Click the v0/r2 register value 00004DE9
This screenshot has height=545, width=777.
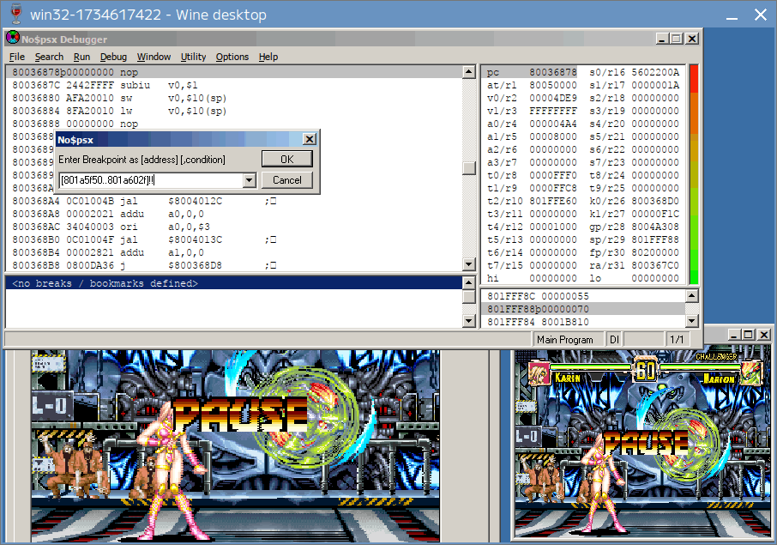click(x=553, y=98)
